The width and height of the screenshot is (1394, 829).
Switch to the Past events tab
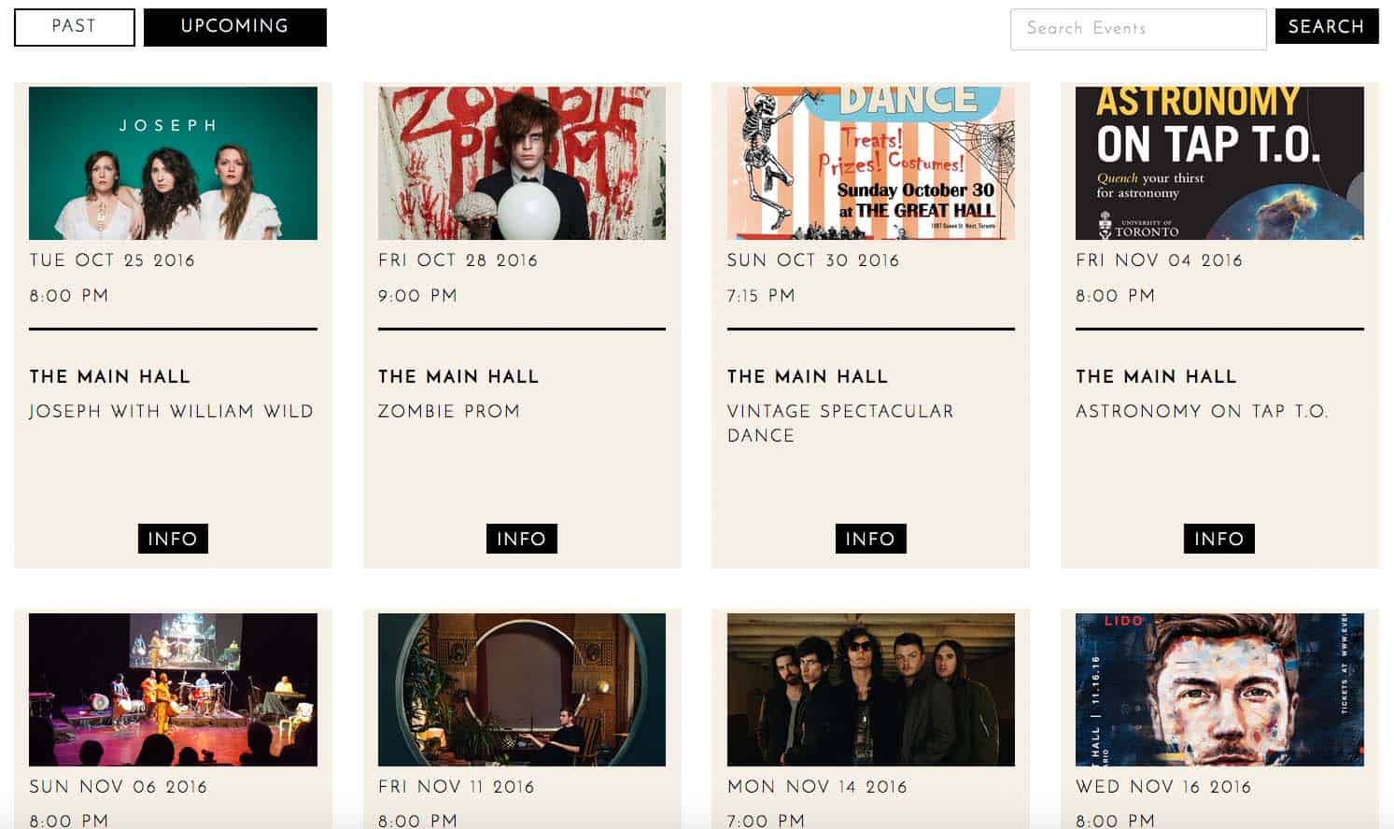(x=75, y=27)
